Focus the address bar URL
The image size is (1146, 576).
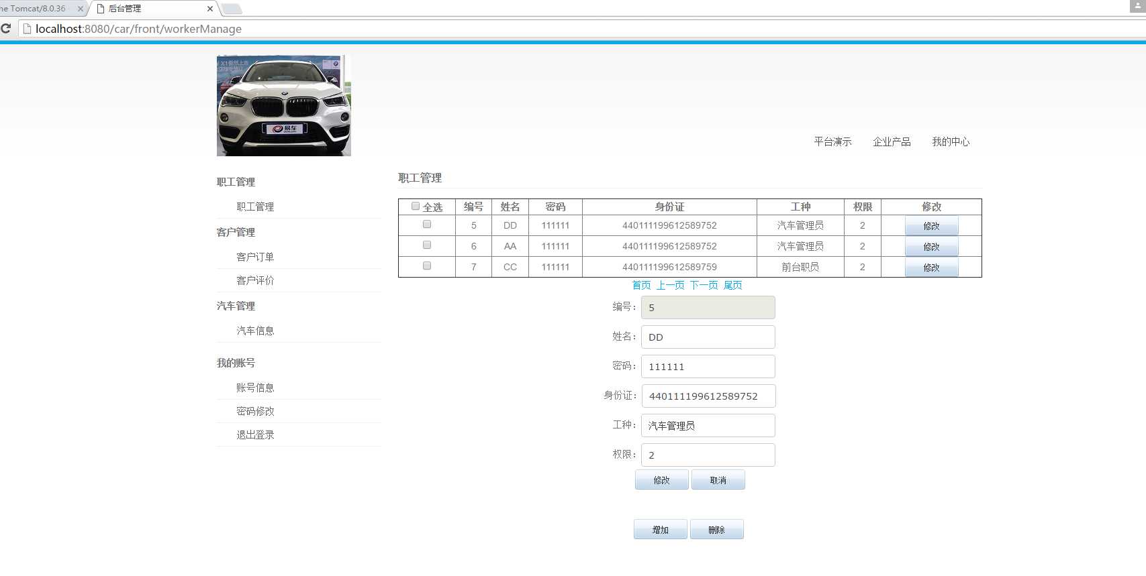point(138,29)
